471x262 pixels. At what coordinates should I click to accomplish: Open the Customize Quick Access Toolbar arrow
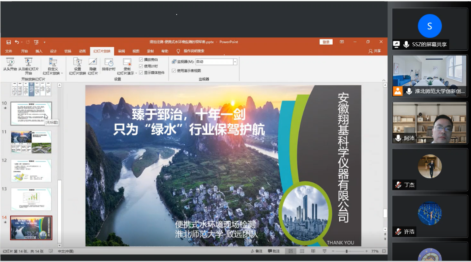tap(44, 42)
